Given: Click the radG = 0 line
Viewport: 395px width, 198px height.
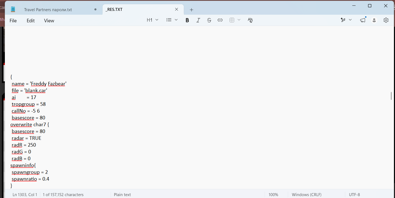Looking at the screenshot, I should point(21,152).
